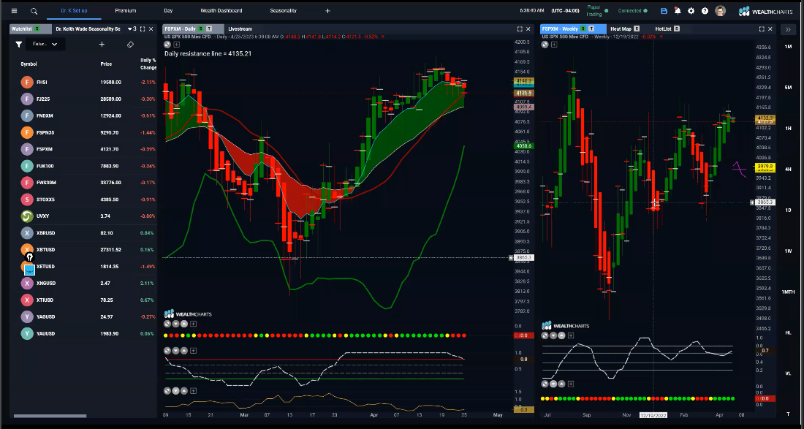Open the user profile avatar
804x429 pixels.
(721, 11)
